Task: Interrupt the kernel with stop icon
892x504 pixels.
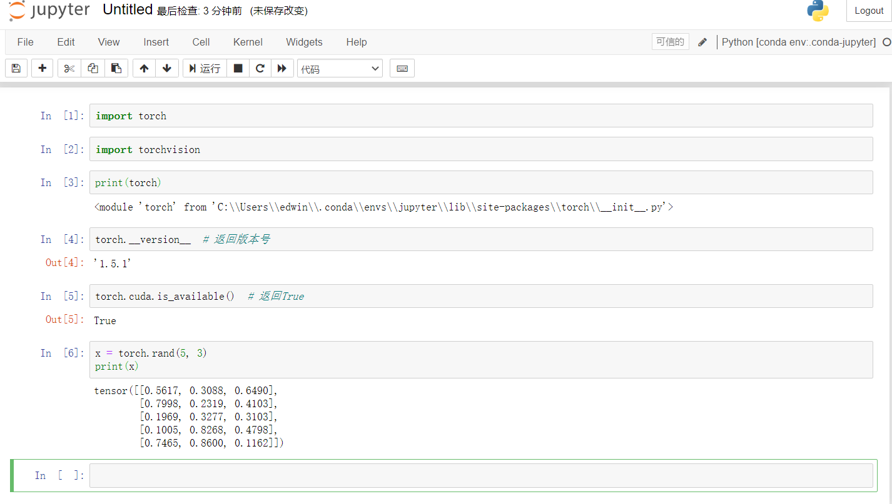Action: click(x=238, y=68)
